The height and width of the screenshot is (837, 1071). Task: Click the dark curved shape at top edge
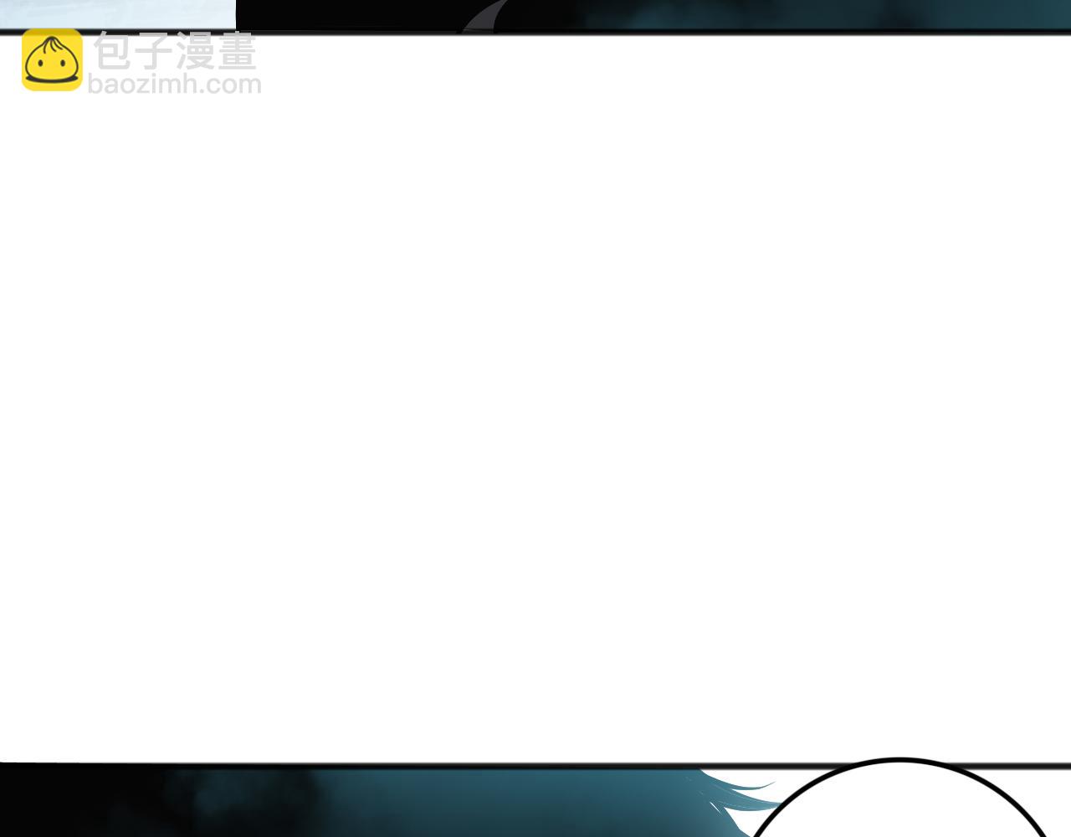coord(485,17)
